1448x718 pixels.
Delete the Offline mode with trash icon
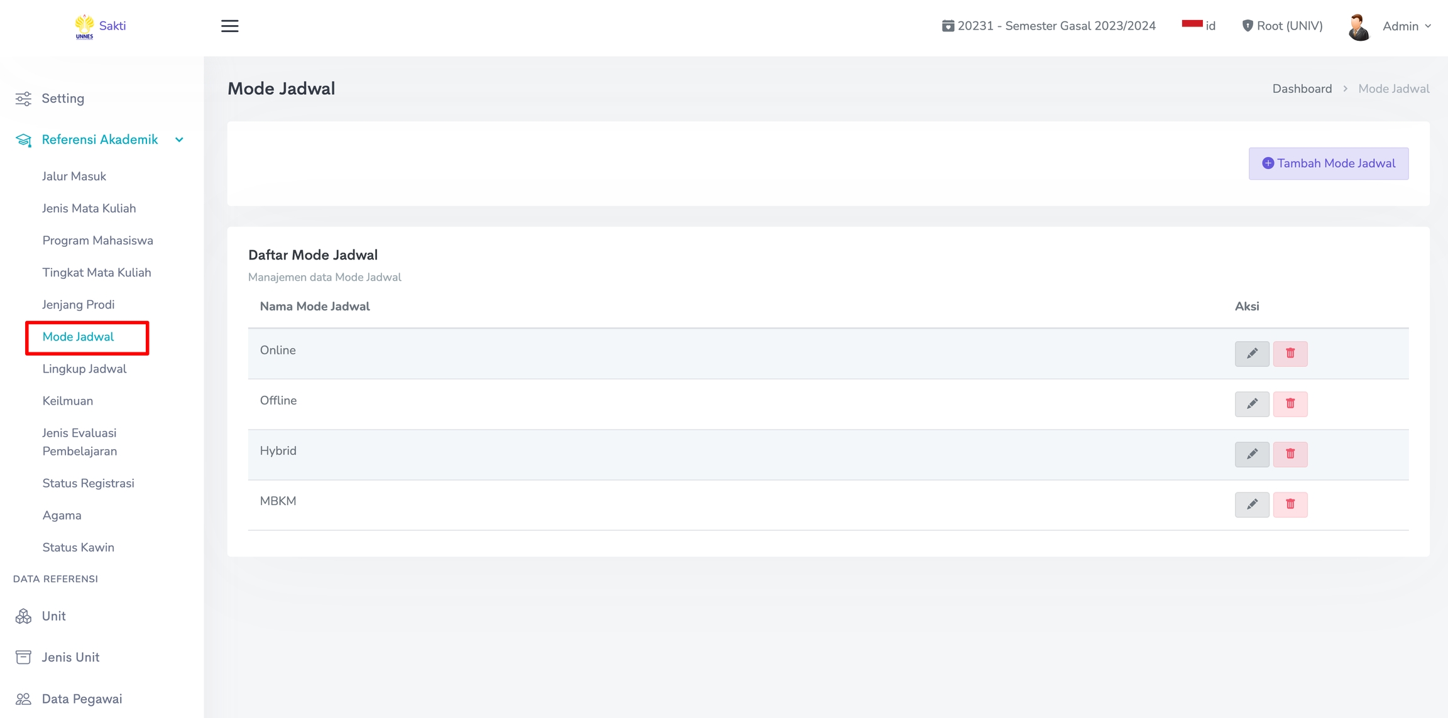1290,404
